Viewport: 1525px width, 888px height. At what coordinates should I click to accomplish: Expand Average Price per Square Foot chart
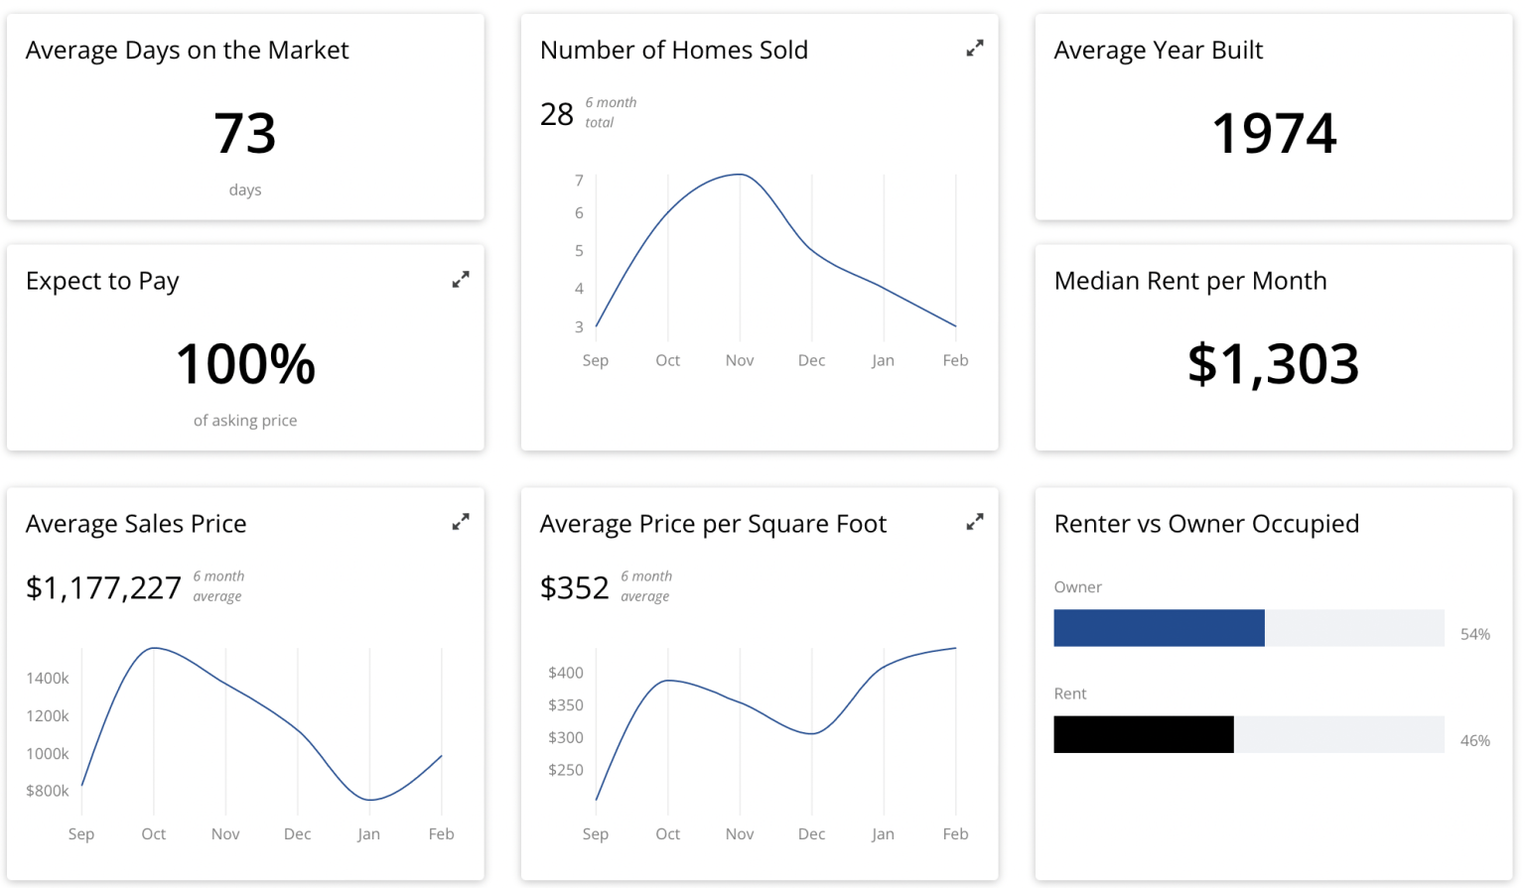[975, 521]
